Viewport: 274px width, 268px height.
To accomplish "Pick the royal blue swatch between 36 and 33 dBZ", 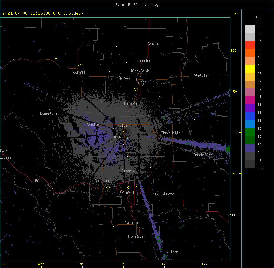I will [250, 116].
